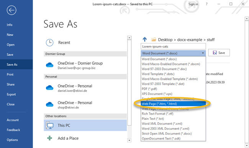Click Save in the left sidebar
Screen dimensions: 249x148
point(10,55)
